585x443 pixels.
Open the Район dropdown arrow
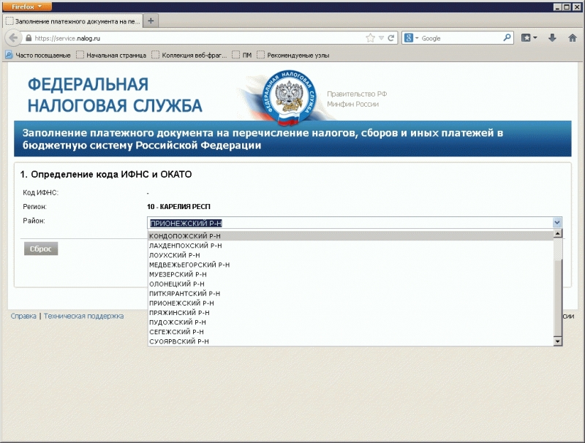click(557, 223)
